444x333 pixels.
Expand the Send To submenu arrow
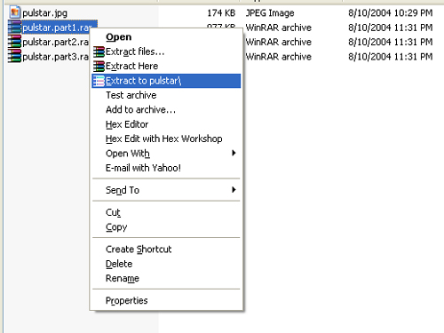coord(234,190)
